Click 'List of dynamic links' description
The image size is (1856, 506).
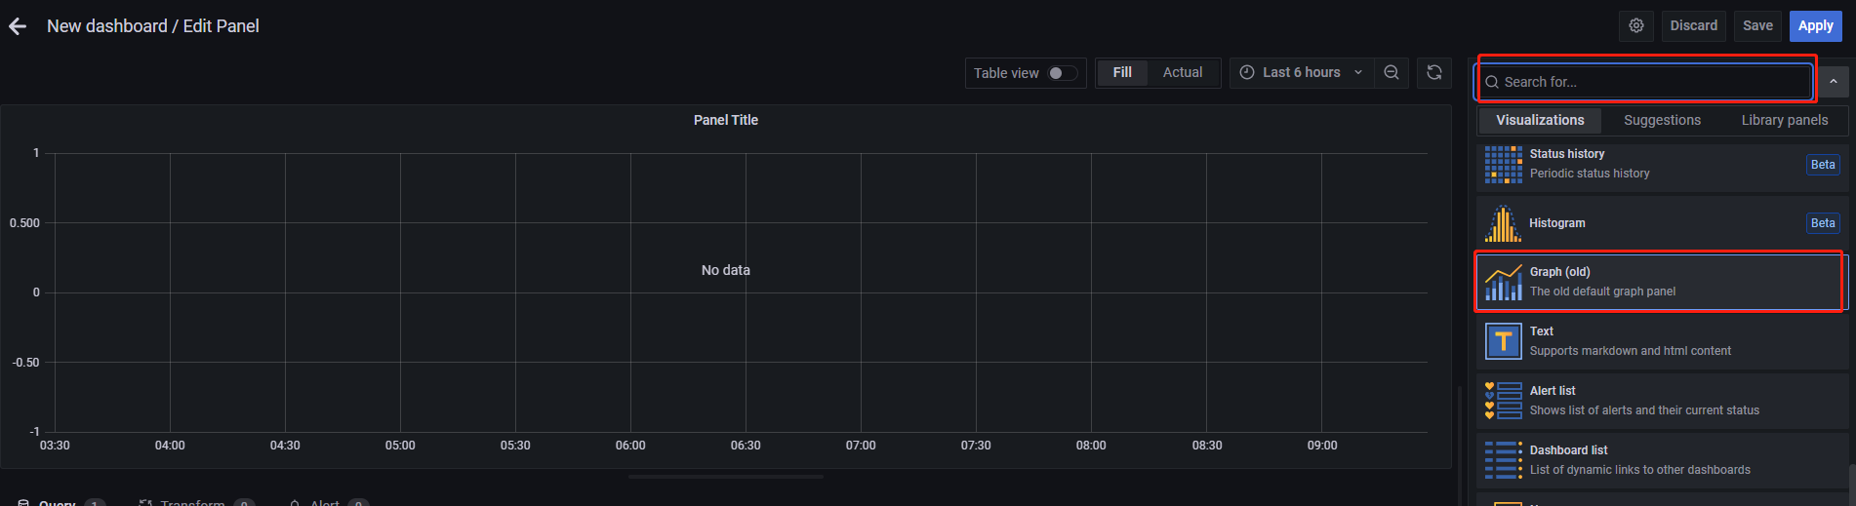(x=1640, y=470)
